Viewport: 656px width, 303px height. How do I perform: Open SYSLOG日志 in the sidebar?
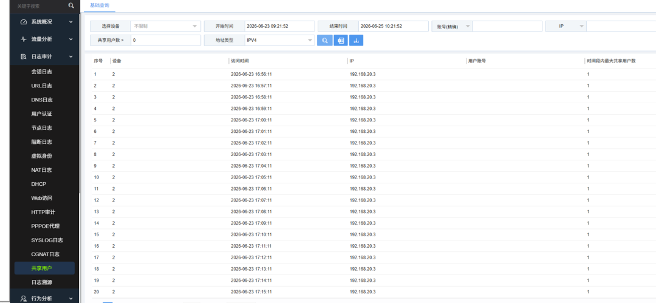pyautogui.click(x=47, y=240)
